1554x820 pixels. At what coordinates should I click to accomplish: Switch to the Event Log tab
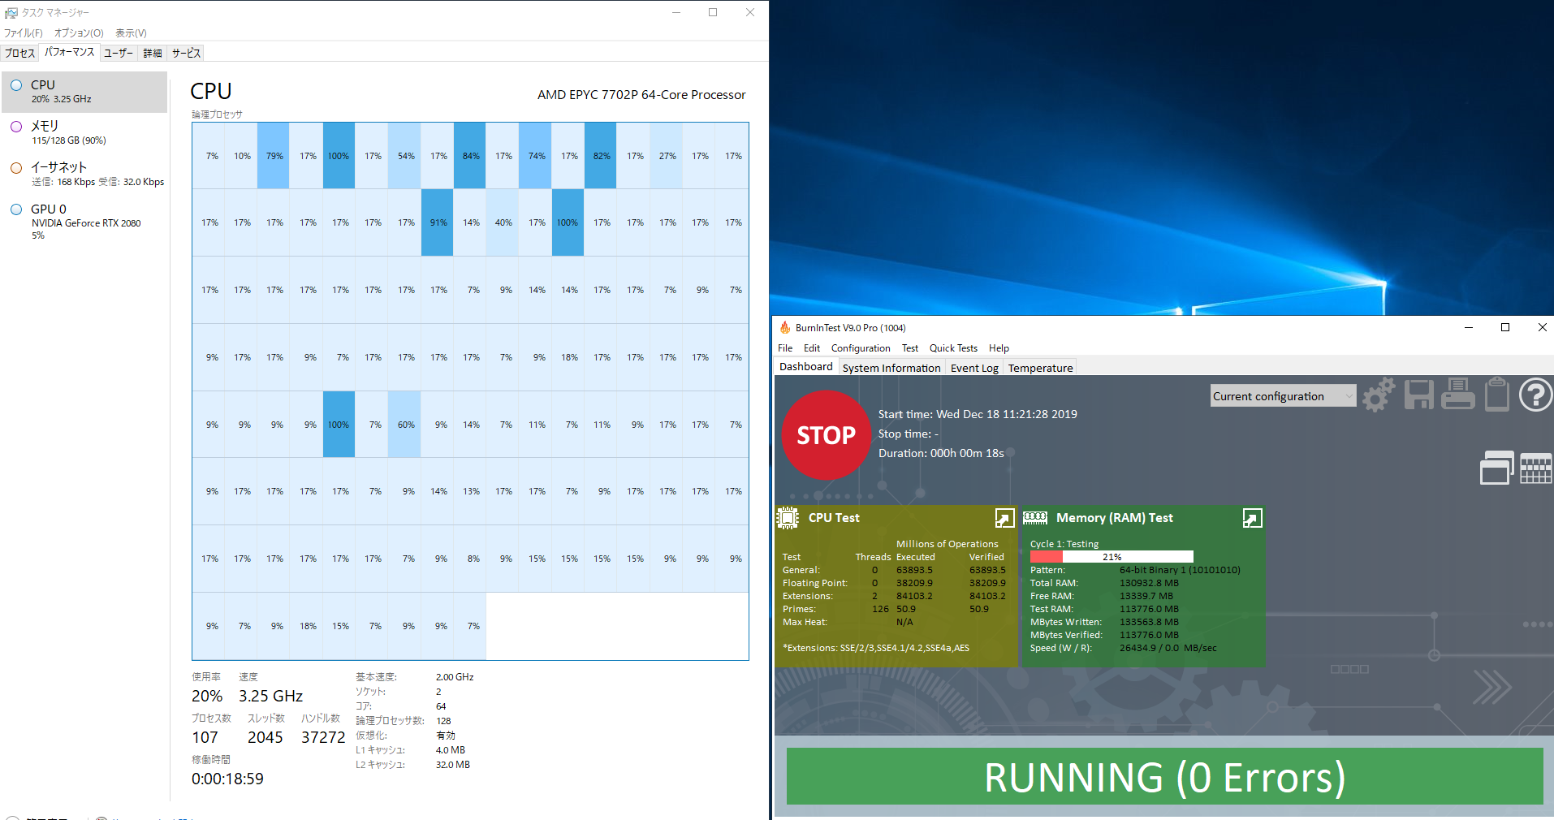974,368
